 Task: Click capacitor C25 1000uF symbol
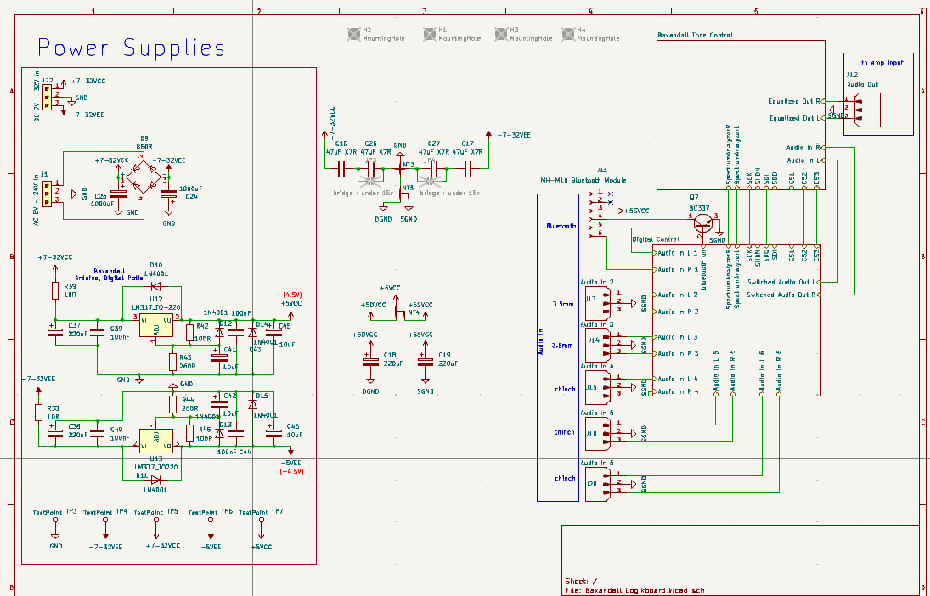(x=118, y=194)
